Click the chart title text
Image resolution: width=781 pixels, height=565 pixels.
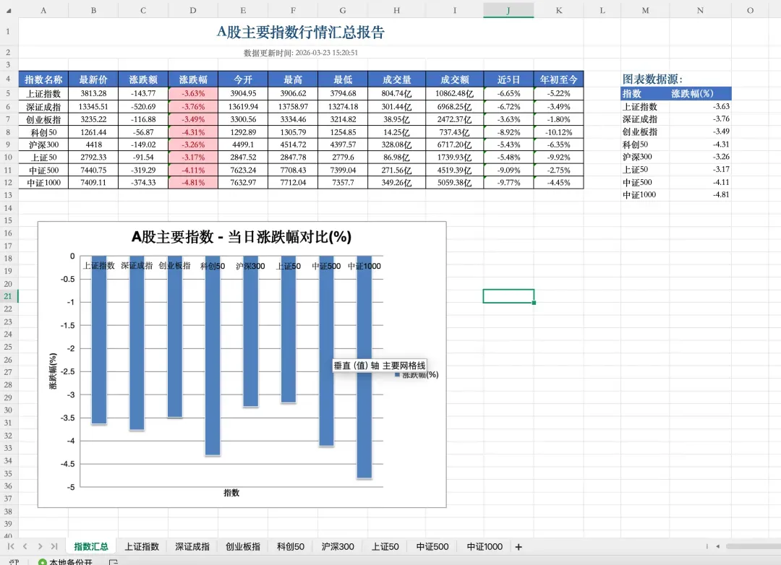pos(241,237)
